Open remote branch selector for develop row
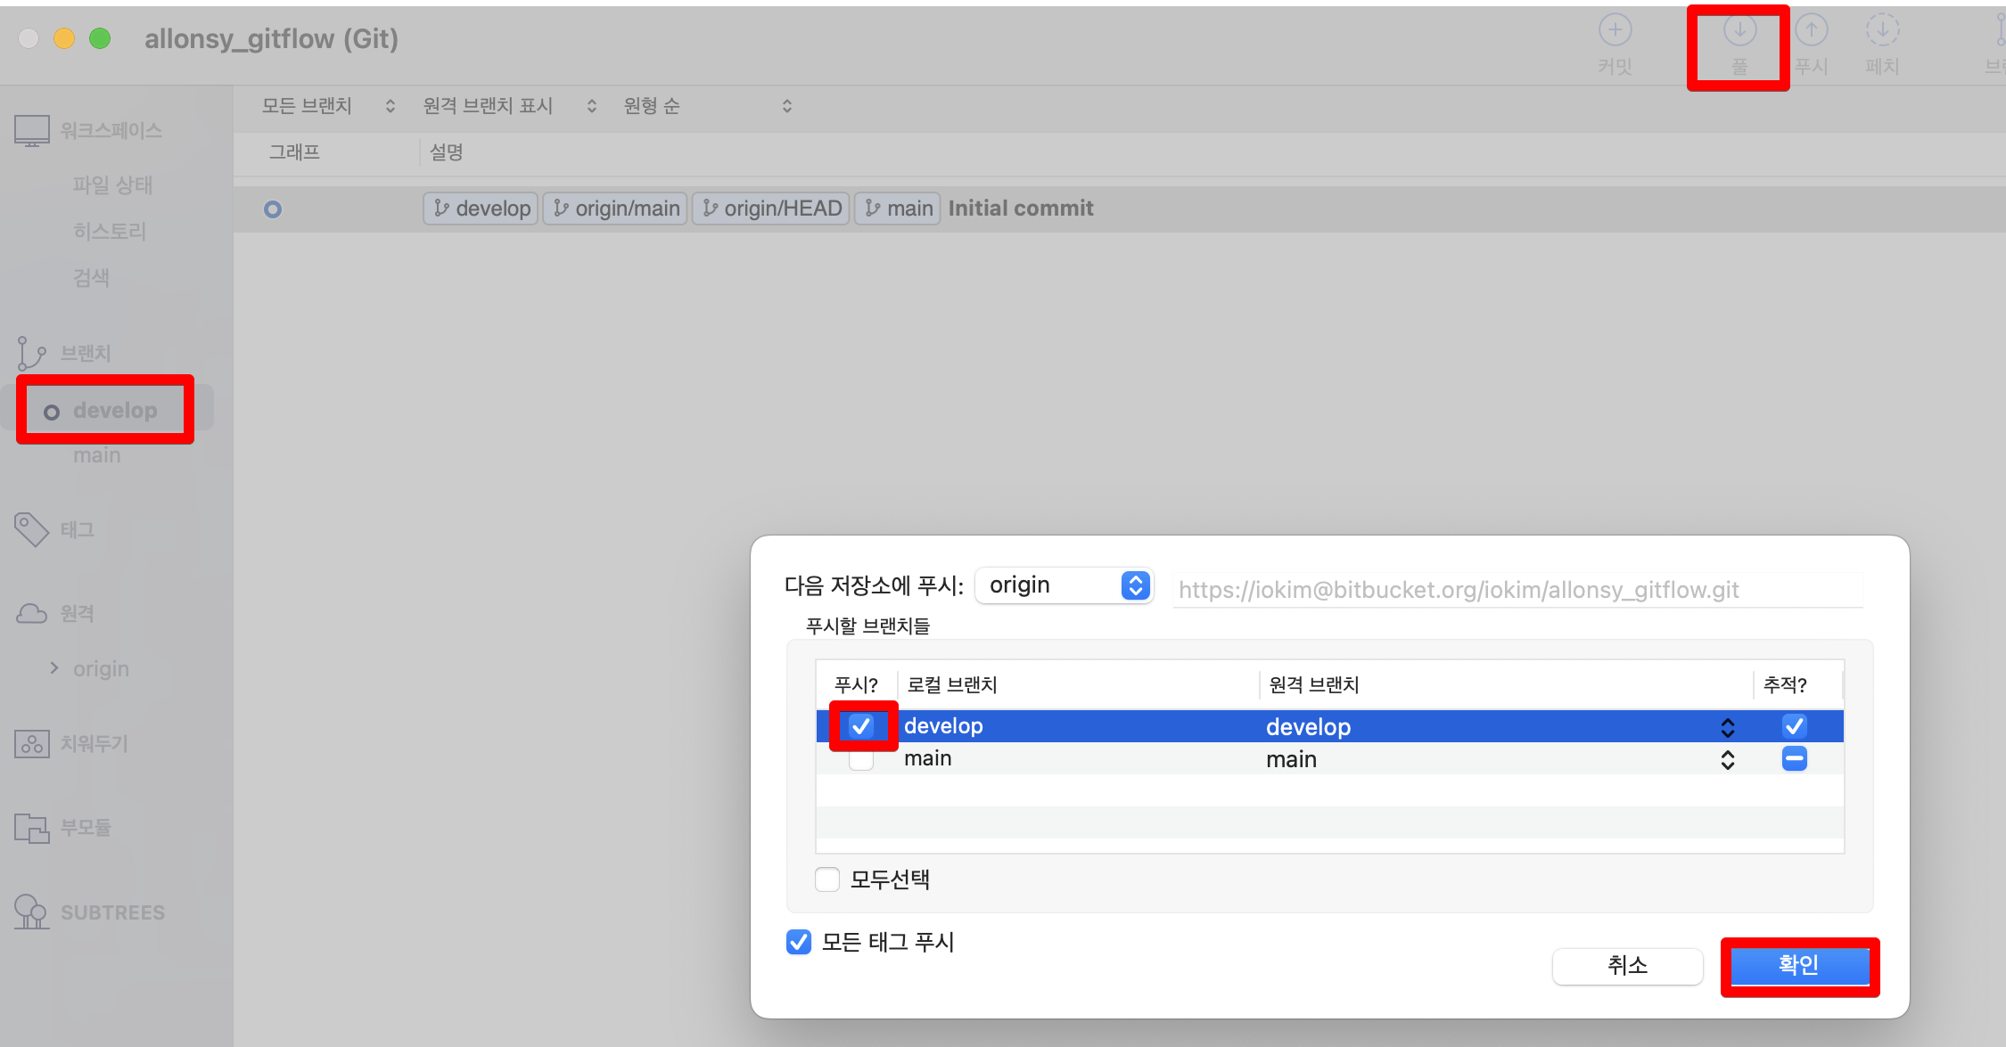Screen dimensions: 2006x1047 1727,727
